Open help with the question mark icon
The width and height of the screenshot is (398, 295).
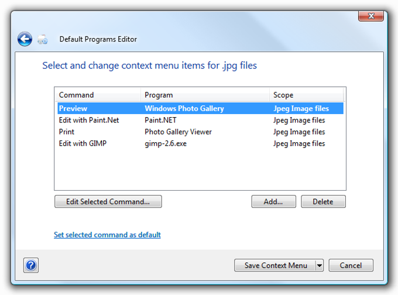coord(31,265)
